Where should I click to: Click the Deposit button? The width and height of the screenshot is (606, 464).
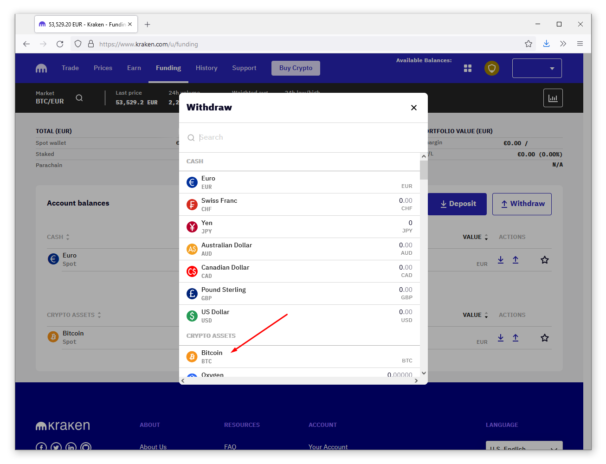pyautogui.click(x=458, y=204)
